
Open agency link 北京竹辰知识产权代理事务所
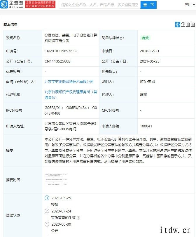pyautogui.click(x=71, y=95)
